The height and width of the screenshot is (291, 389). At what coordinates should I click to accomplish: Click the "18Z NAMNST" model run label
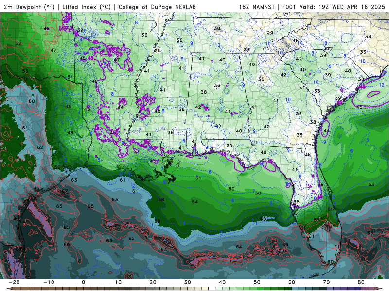click(257, 7)
